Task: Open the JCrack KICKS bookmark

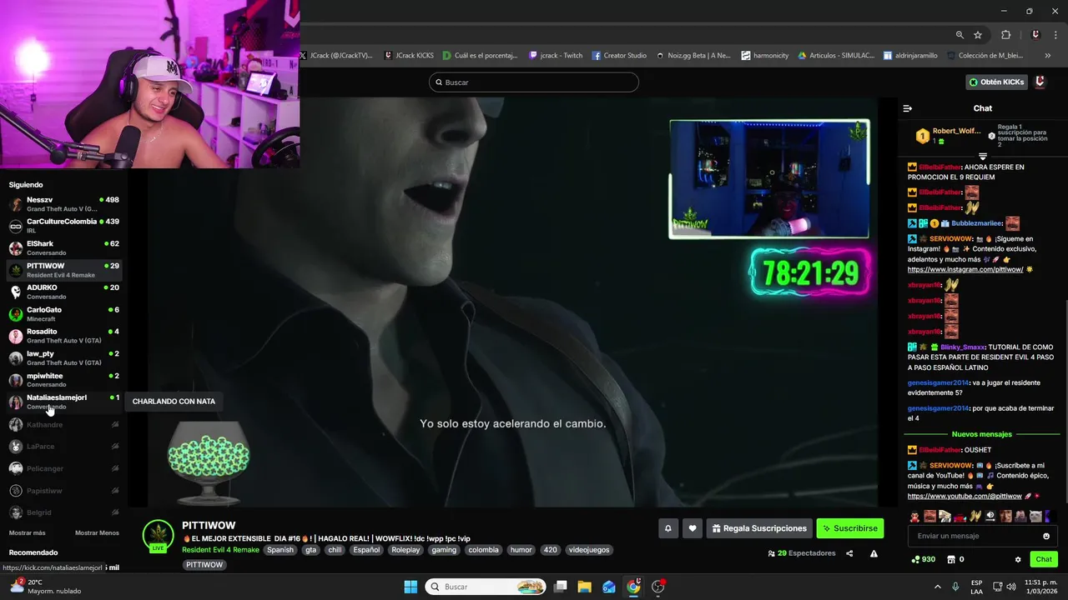Action: (409, 56)
